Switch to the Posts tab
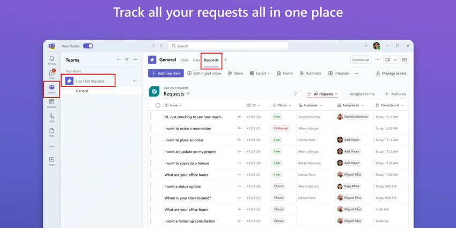This screenshot has width=456, height=228. coord(185,60)
